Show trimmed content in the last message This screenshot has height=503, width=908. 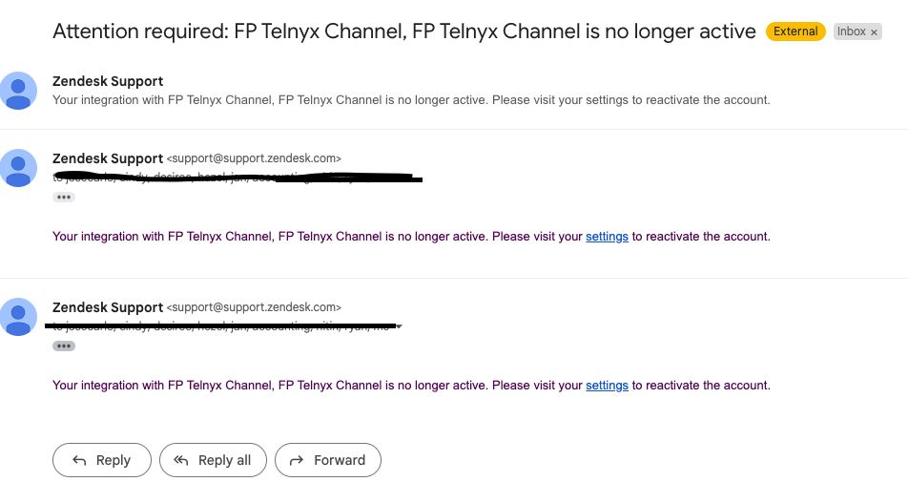coord(64,346)
